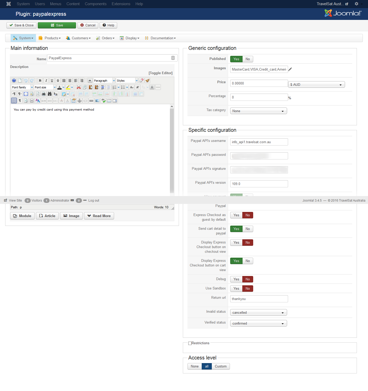This screenshot has height=391, width=368.
Task: Click the broom Cleanup code icon
Action: pos(147,81)
